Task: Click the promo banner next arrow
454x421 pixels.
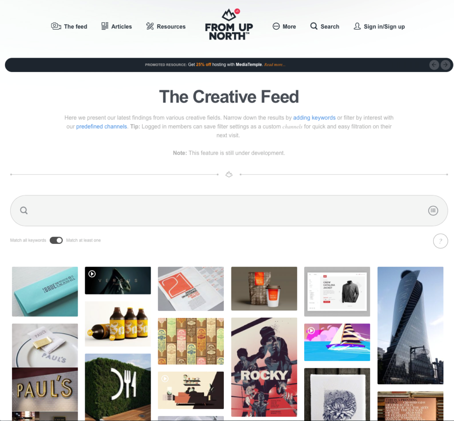Action: [x=446, y=65]
